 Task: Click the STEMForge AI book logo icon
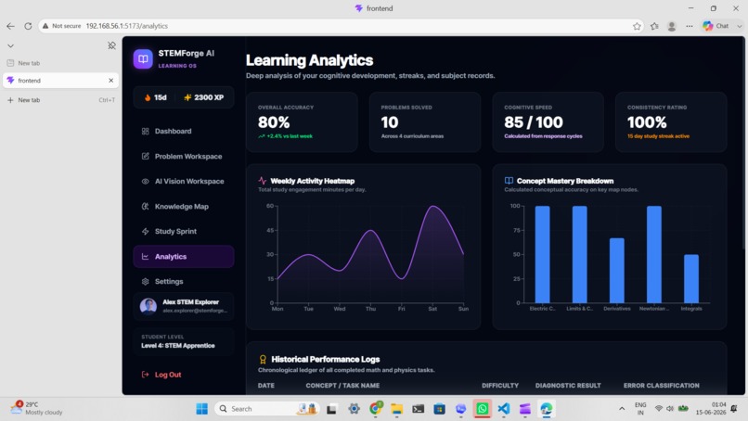tap(143, 58)
